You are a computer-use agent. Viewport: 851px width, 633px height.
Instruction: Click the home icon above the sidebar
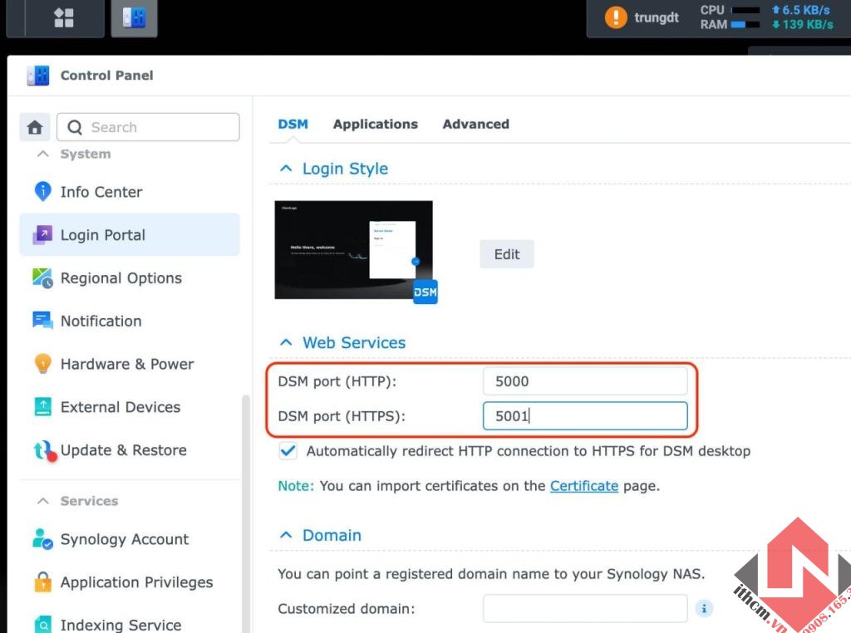coord(34,126)
